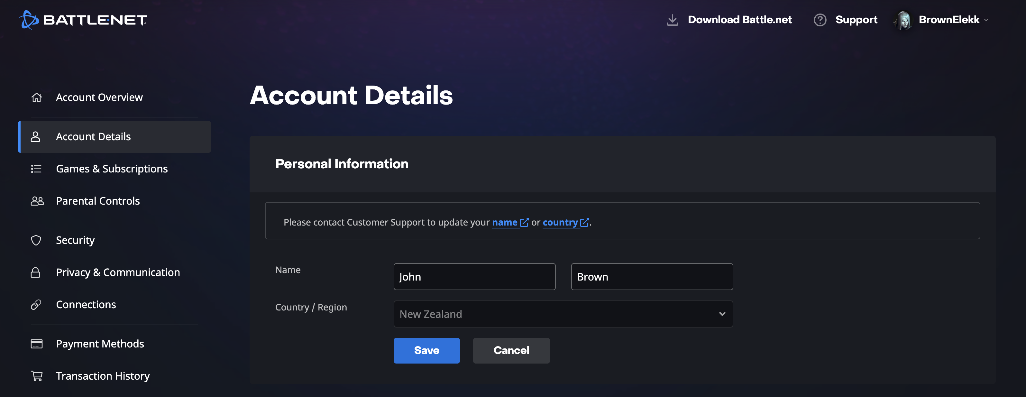
Task: Click the BrownElekk avatar image
Action: (x=903, y=20)
